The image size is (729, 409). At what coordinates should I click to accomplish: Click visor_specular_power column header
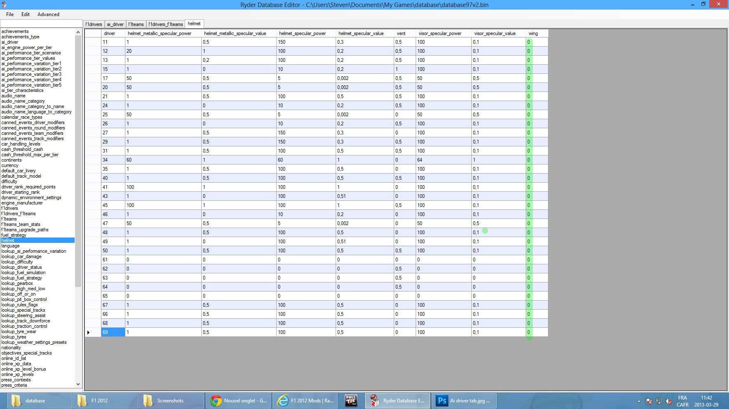pyautogui.click(x=443, y=33)
